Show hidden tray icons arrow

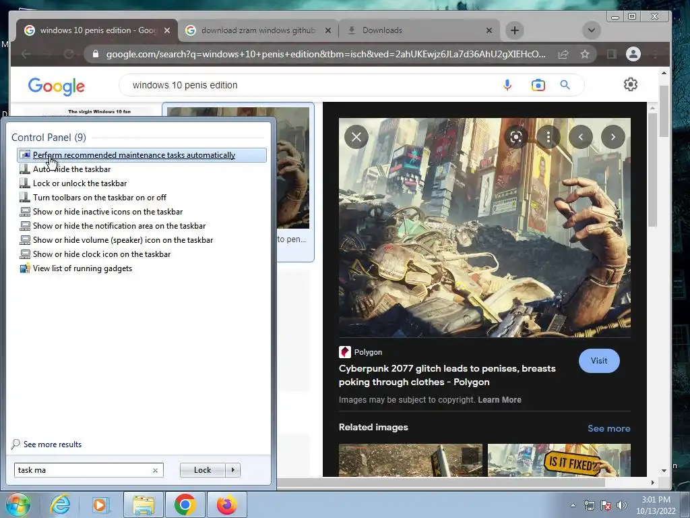point(573,505)
